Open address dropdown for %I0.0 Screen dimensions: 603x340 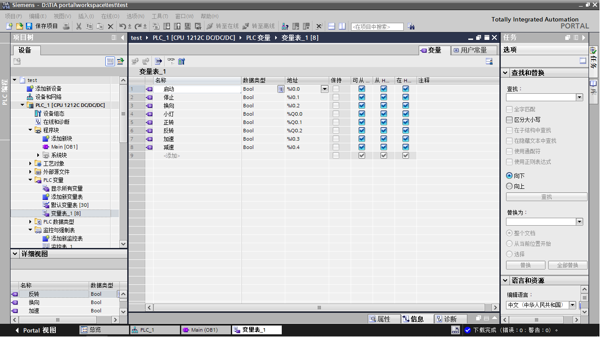pos(324,89)
